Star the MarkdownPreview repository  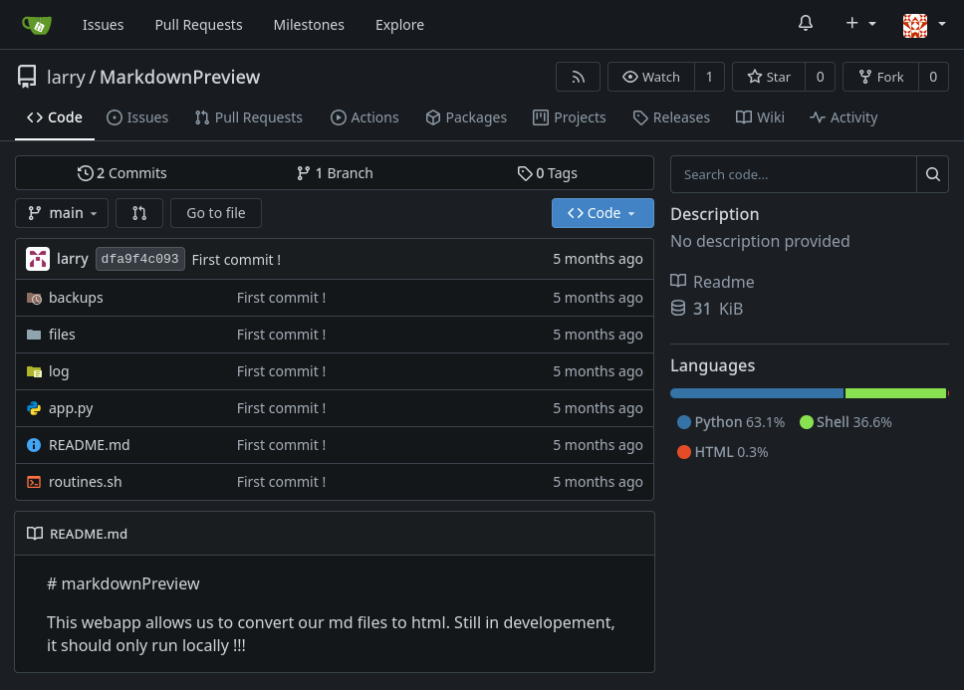pos(768,77)
